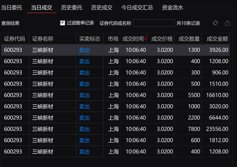The image size is (237, 167).
Task: Open the 当日委托 tab
Action: pos(12,8)
